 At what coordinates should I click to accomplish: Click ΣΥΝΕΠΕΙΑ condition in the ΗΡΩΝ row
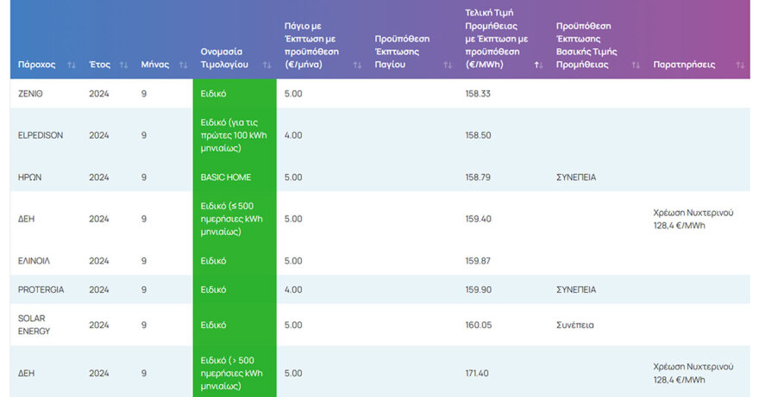point(576,177)
